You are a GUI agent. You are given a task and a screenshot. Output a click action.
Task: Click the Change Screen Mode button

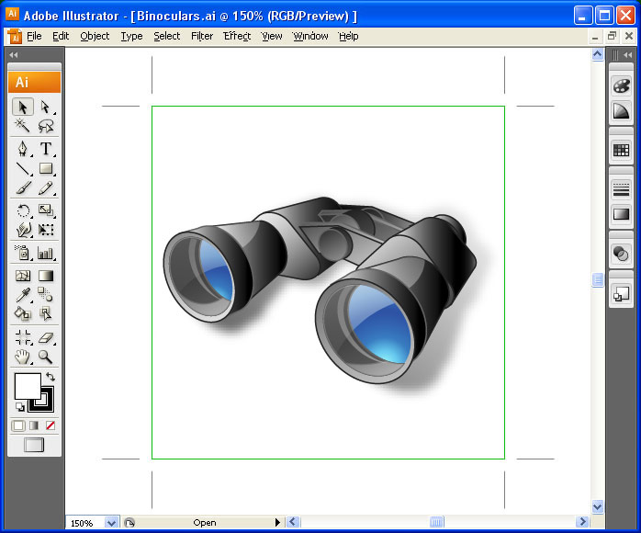pyautogui.click(x=34, y=446)
